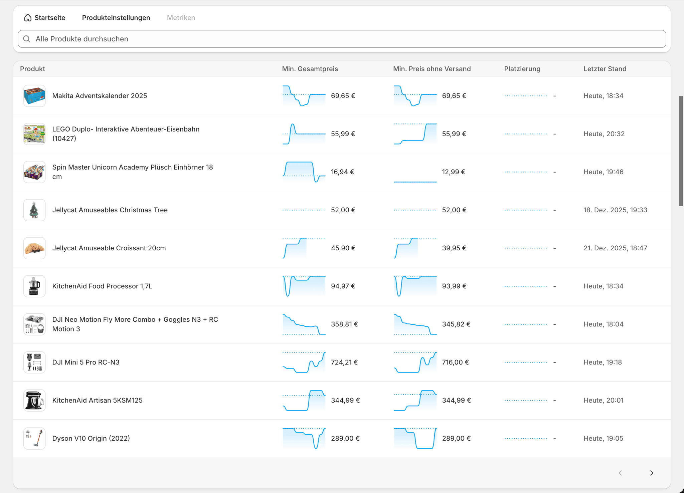Screen dimensions: 684x493
Task: Click timestamp Heute, 19:46
Action: [x=604, y=172]
